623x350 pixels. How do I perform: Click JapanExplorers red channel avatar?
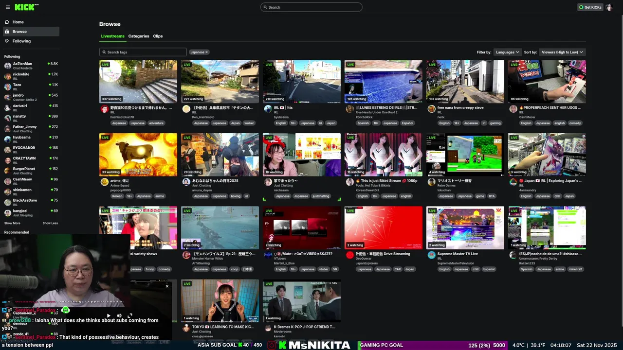[x=349, y=255]
